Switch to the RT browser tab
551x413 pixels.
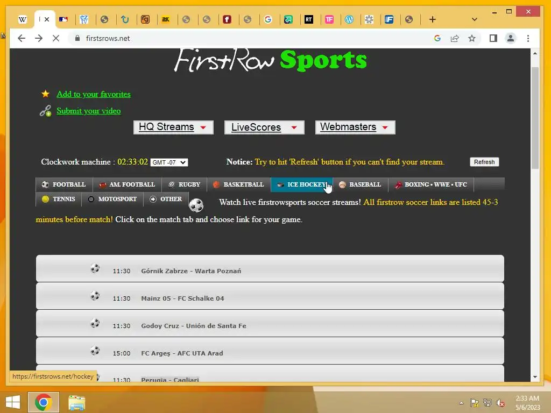click(x=308, y=20)
